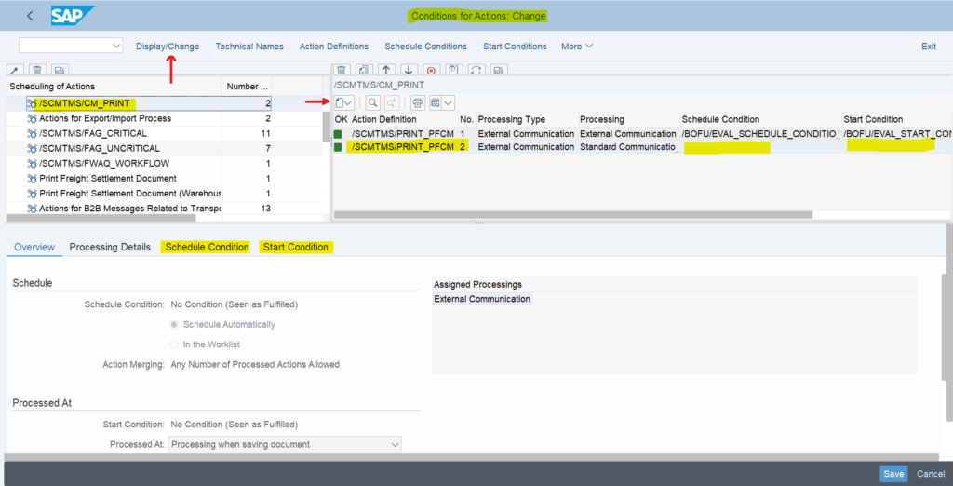Switch to the Processing Details tab
Screen dimensions: 953x486
coord(110,247)
